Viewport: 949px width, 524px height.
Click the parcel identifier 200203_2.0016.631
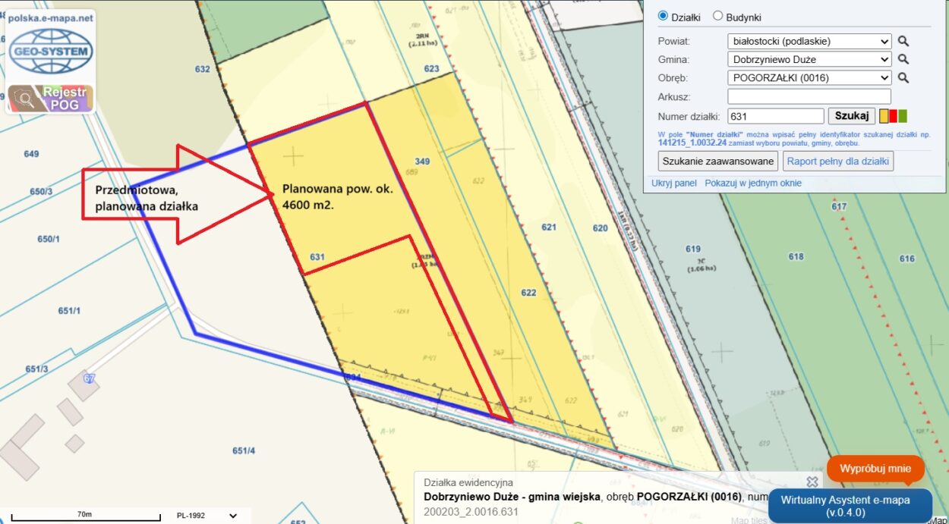pos(472,512)
